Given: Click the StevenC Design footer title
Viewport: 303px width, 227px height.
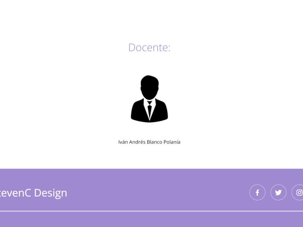Looking at the screenshot, I should 33,193.
